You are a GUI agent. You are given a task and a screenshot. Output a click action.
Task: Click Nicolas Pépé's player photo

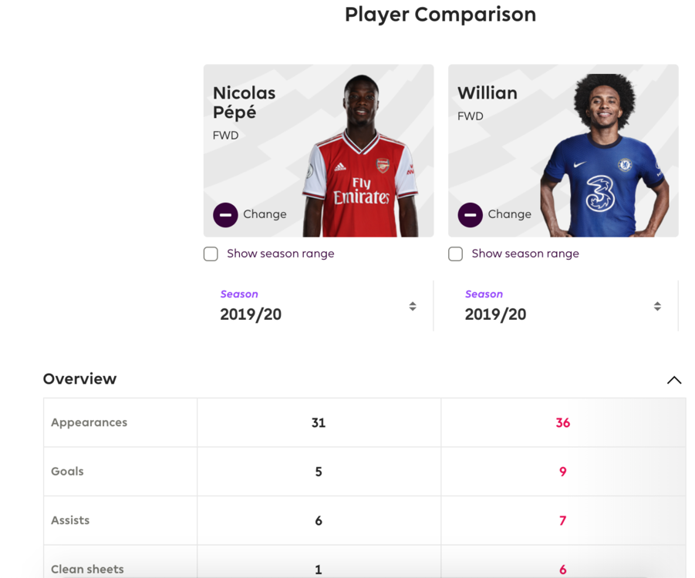click(361, 156)
